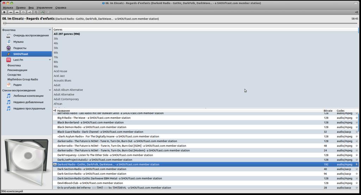The height and width of the screenshot is (195, 361).
Task: Click the Недавно добавленные playlist icon
Action: [8, 102]
